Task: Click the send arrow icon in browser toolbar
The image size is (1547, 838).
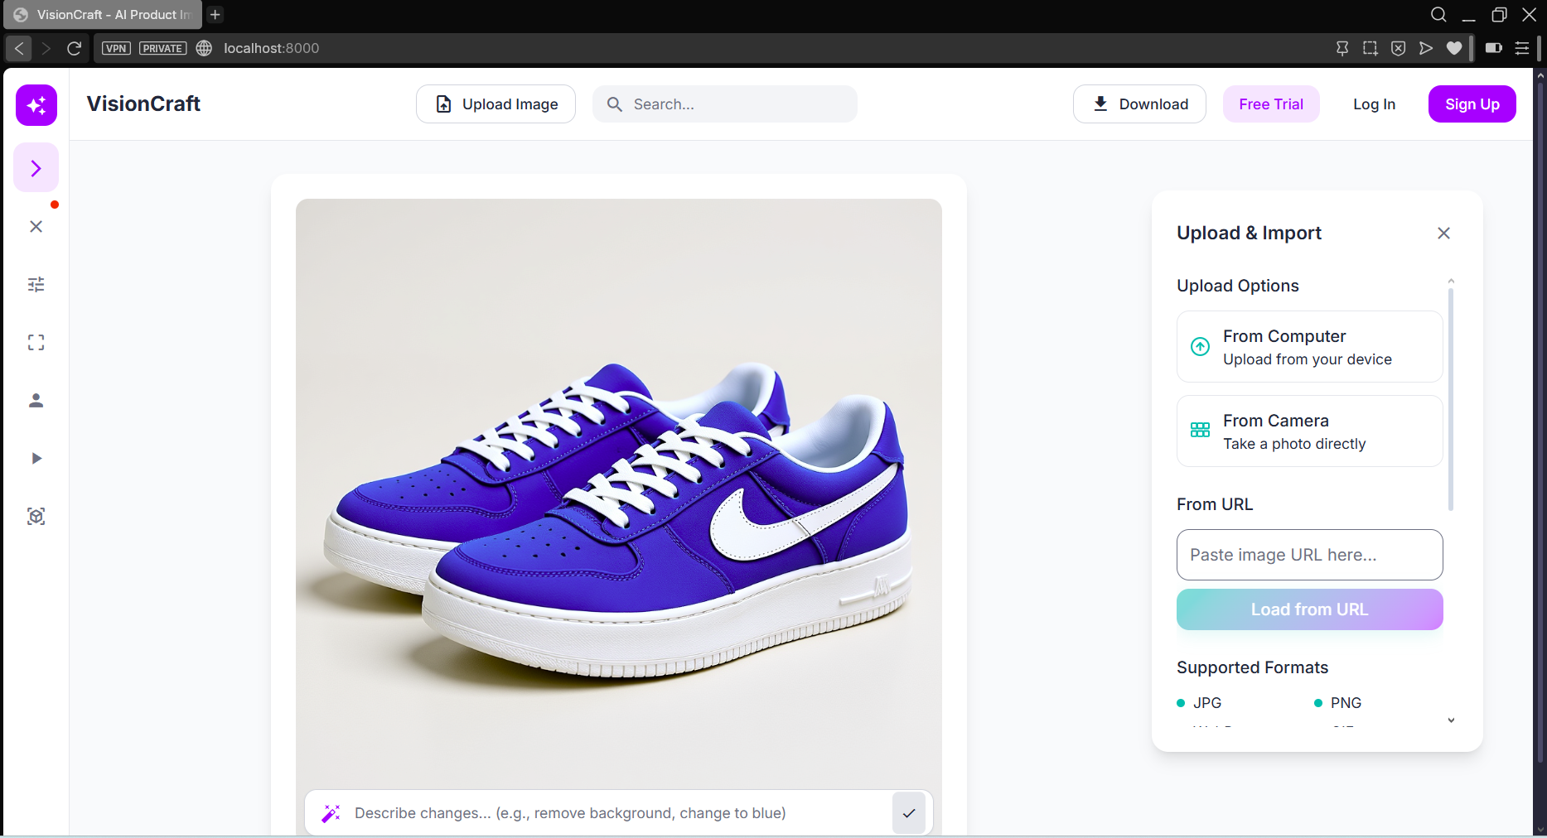Action: coord(1426,48)
